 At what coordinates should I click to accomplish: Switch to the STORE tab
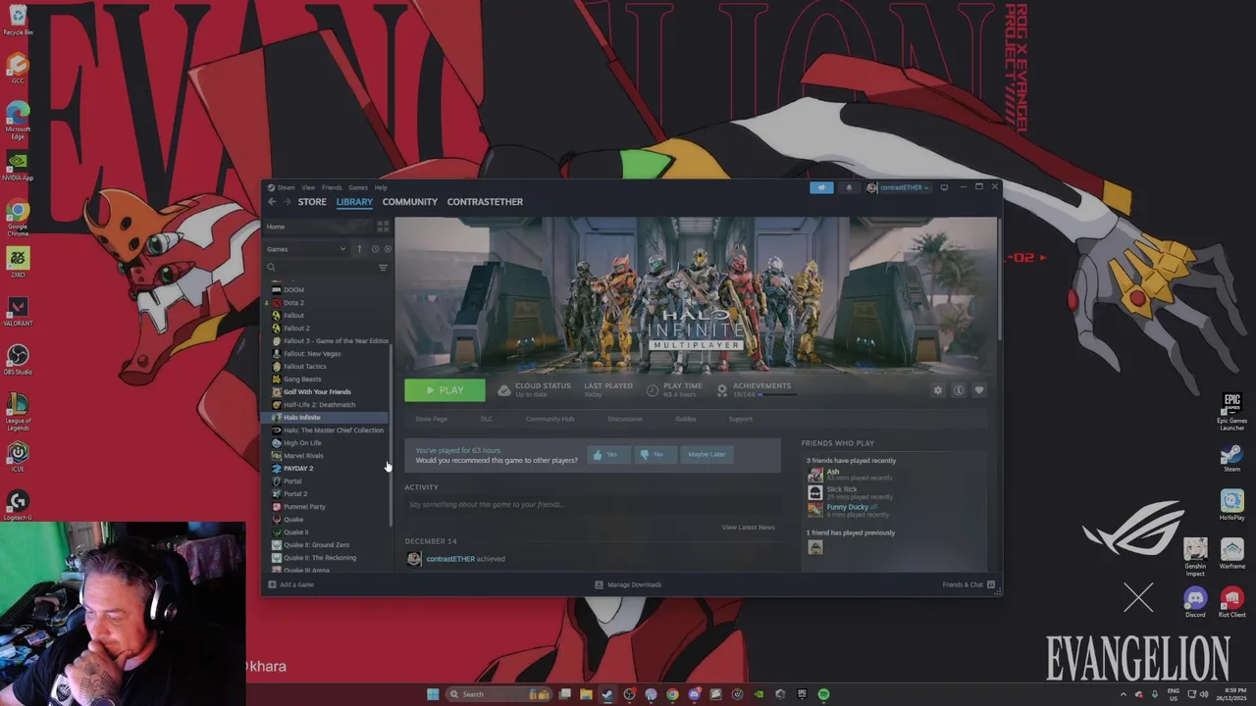(312, 202)
